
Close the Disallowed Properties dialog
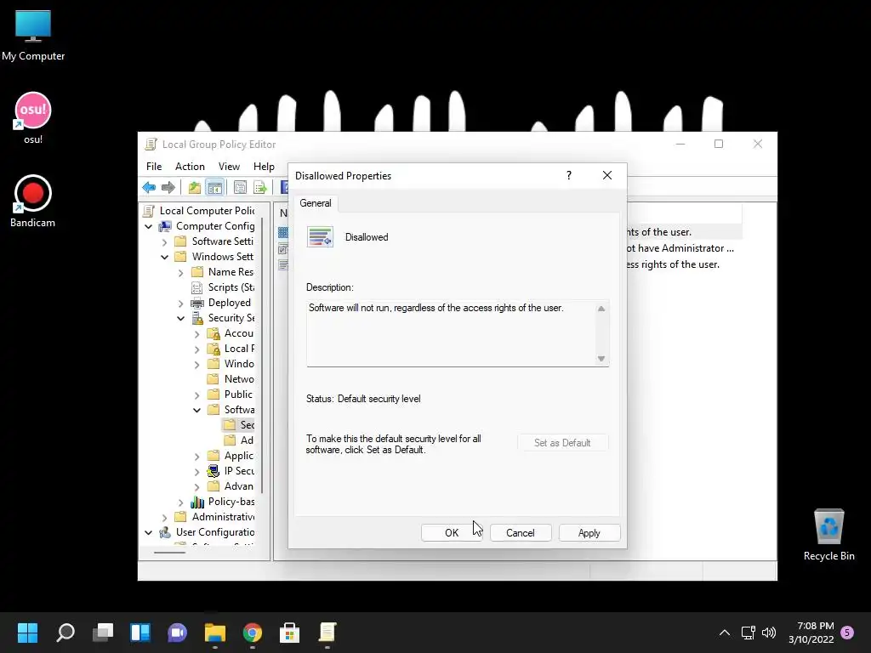[607, 175]
